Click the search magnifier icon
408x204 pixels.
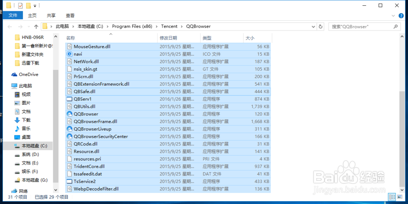(396, 26)
